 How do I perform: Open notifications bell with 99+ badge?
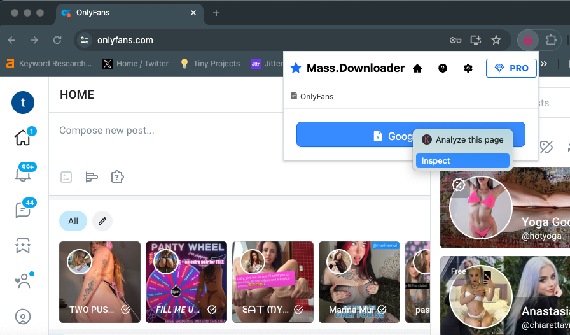tap(22, 175)
